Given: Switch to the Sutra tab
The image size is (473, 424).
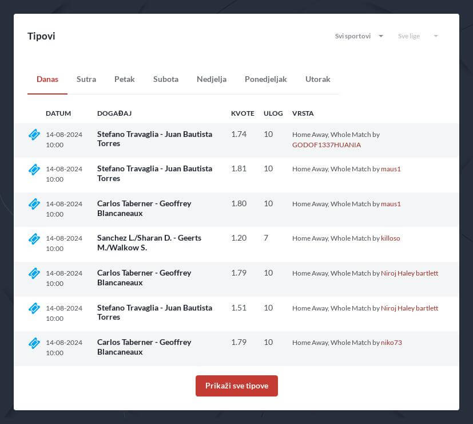Looking at the screenshot, I should (x=86, y=79).
